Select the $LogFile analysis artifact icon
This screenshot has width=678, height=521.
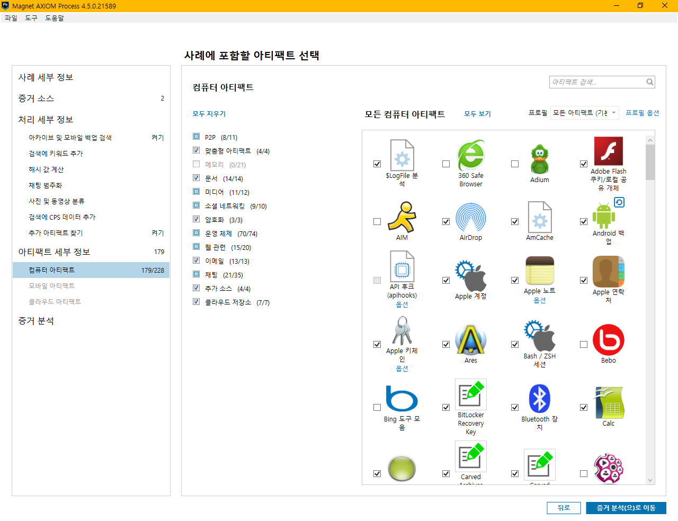pyautogui.click(x=402, y=155)
